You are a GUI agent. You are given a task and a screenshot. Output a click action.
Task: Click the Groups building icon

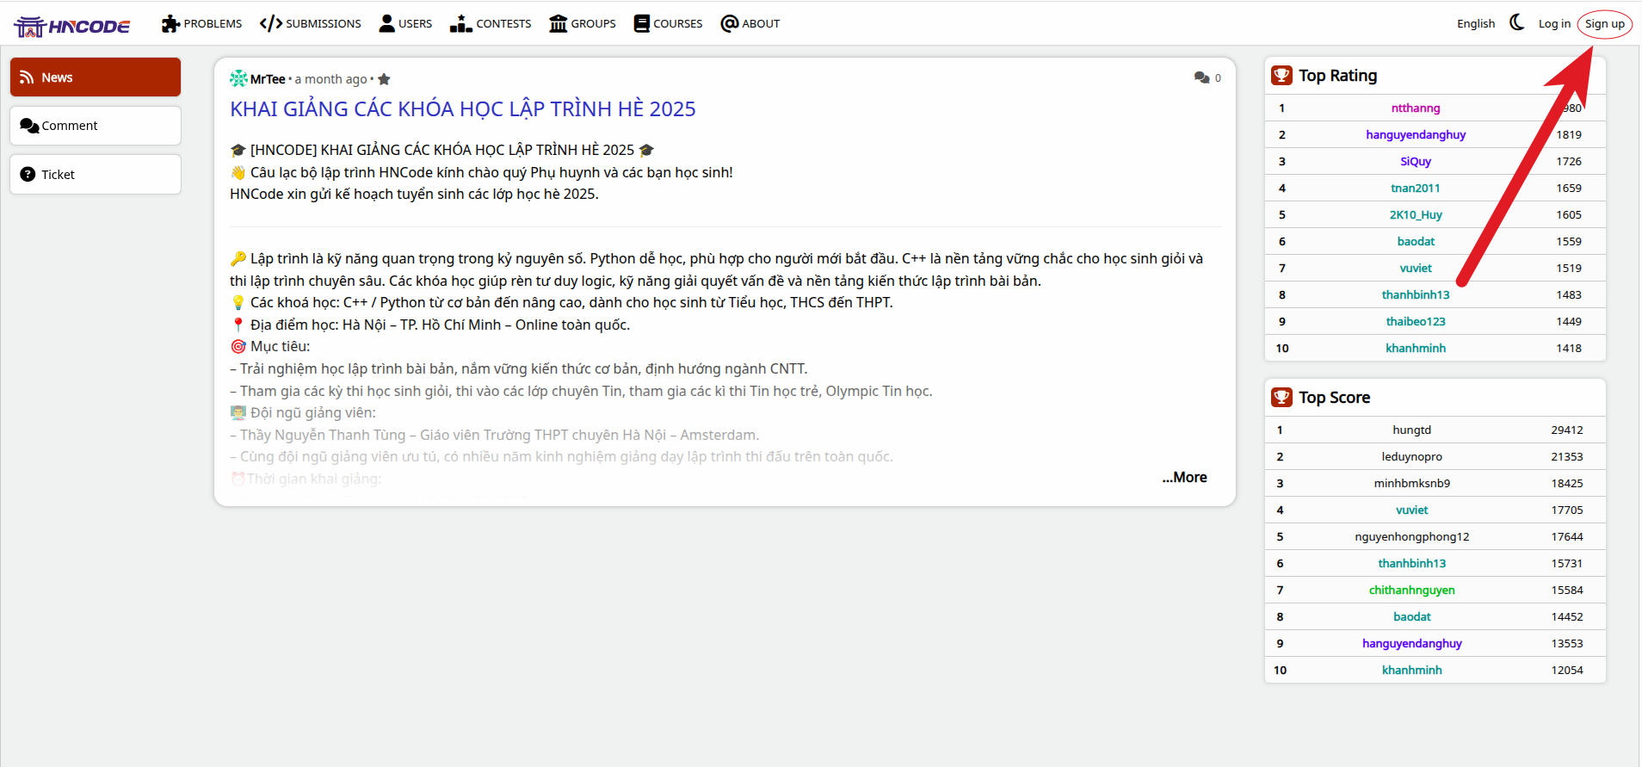pyautogui.click(x=559, y=24)
